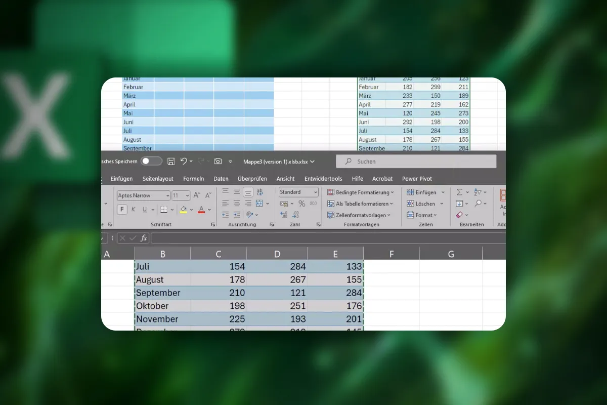Center the cell text horizontally
The width and height of the screenshot is (607, 405).
click(x=236, y=204)
